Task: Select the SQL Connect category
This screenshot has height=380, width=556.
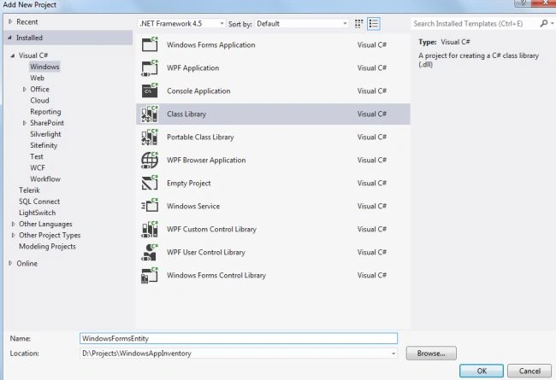Action: point(39,202)
